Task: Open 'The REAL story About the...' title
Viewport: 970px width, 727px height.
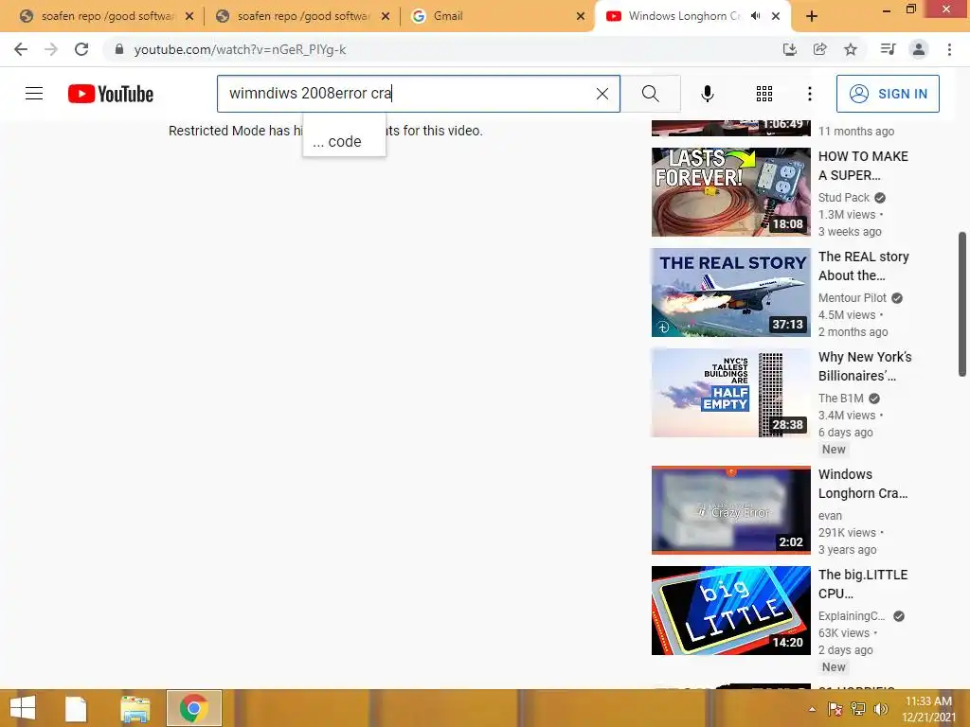Action: pos(864,266)
